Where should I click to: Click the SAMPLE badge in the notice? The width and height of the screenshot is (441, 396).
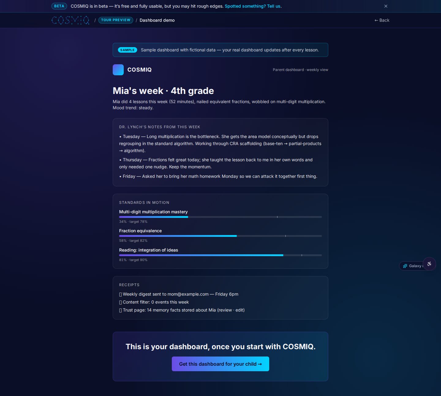coord(127,50)
